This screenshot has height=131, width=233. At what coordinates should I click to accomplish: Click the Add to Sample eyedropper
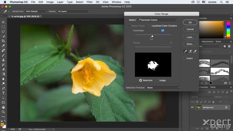190,51
